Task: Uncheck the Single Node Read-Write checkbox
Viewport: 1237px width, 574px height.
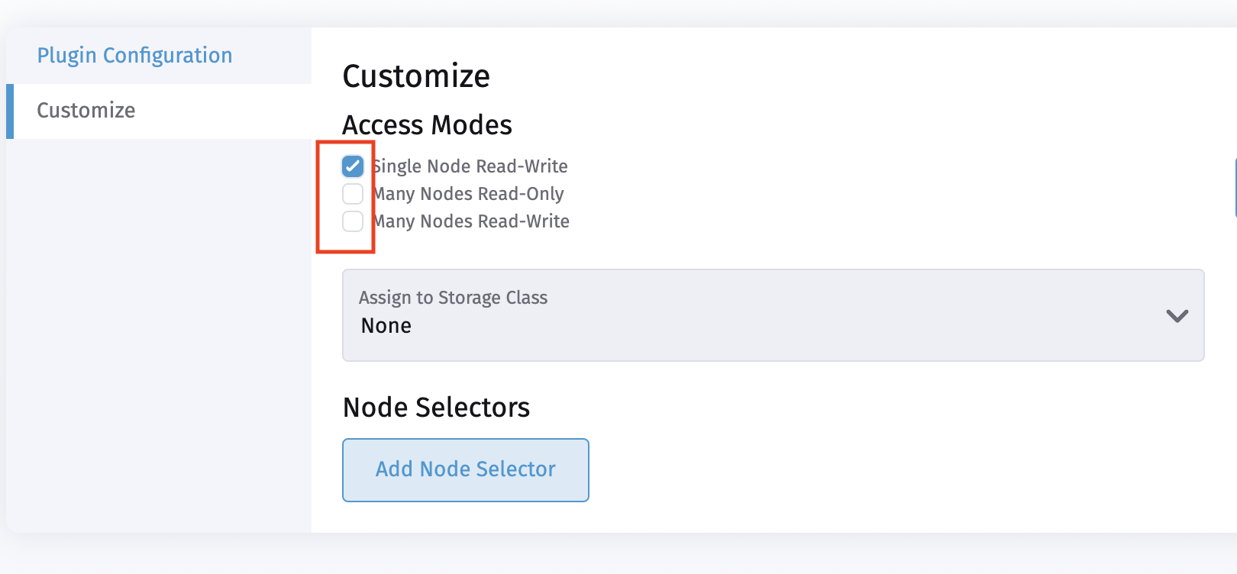Action: click(352, 166)
